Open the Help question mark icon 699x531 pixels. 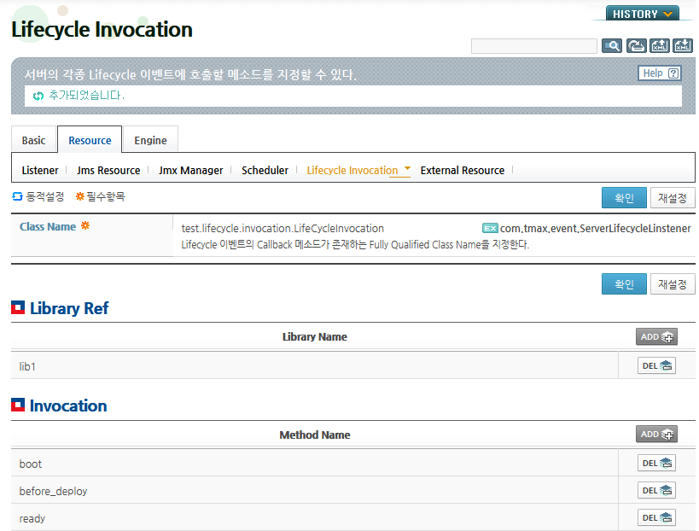673,73
